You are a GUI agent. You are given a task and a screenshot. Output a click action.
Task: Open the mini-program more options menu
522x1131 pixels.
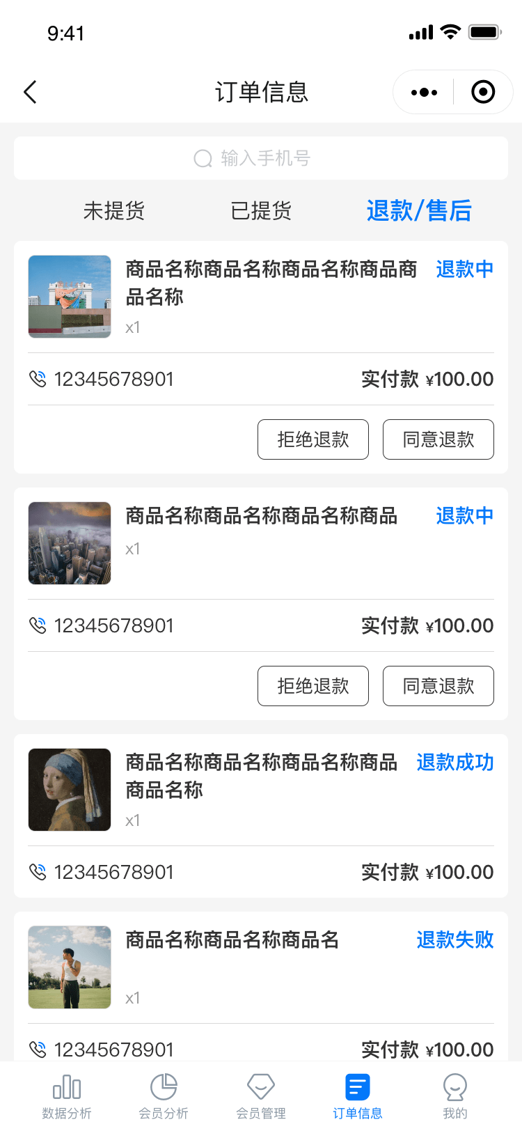point(424,92)
